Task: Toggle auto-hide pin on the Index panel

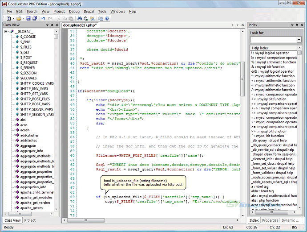Action: tap(297, 25)
